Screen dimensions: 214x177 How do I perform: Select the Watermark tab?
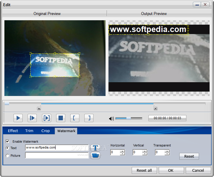click(x=66, y=131)
